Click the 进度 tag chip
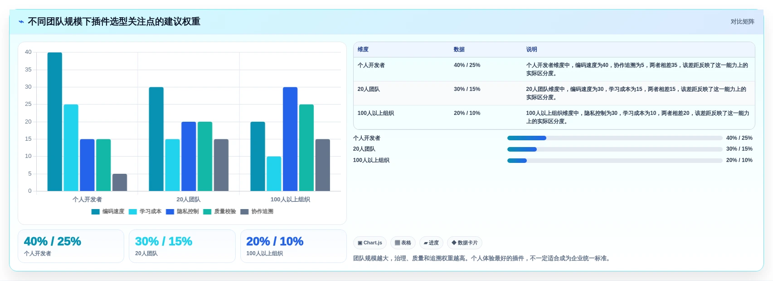This screenshot has width=773, height=281. point(431,243)
